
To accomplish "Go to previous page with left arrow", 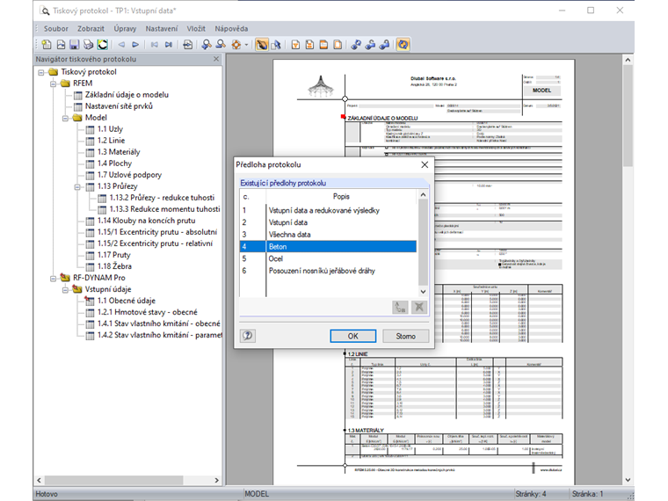I will [121, 44].
